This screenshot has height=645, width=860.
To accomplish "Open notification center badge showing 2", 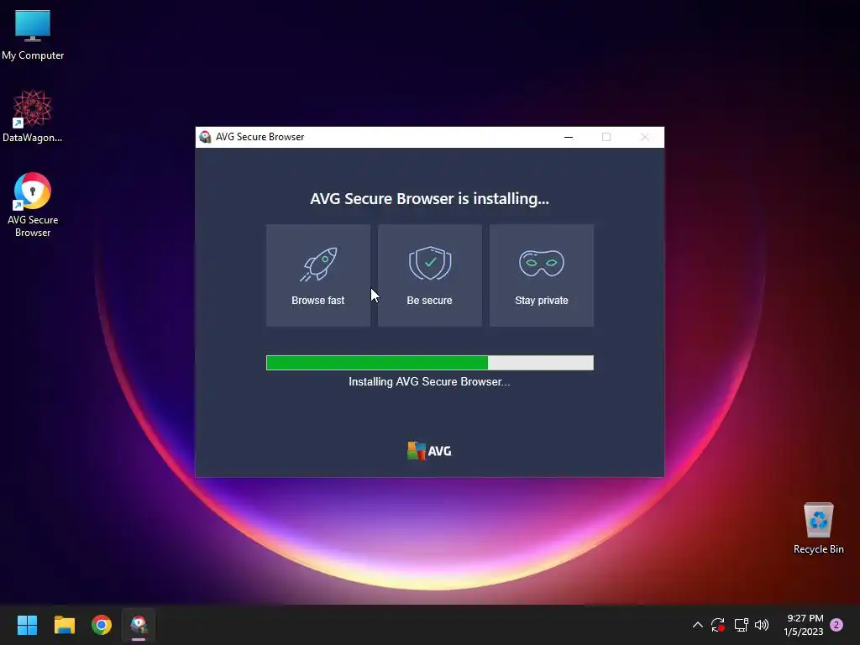I will pyautogui.click(x=836, y=625).
